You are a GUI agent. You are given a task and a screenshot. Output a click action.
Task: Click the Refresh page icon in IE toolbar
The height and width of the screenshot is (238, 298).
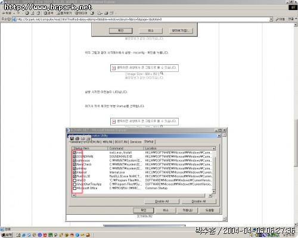tap(33, 13)
